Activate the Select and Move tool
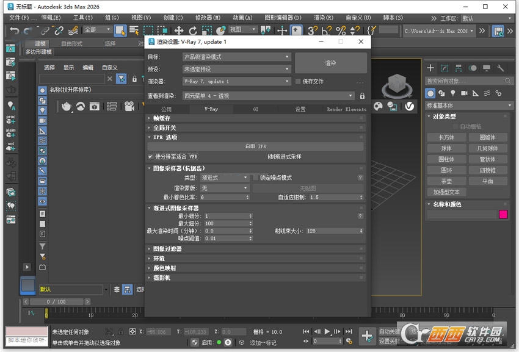The height and width of the screenshot is (352, 519). (179, 31)
